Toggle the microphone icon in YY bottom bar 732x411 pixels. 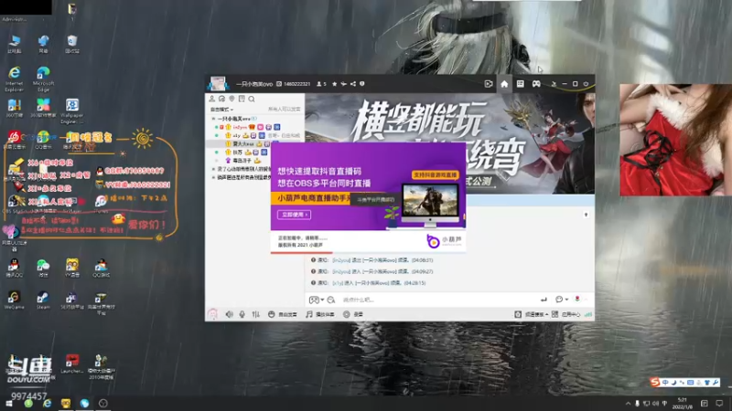[x=242, y=314]
